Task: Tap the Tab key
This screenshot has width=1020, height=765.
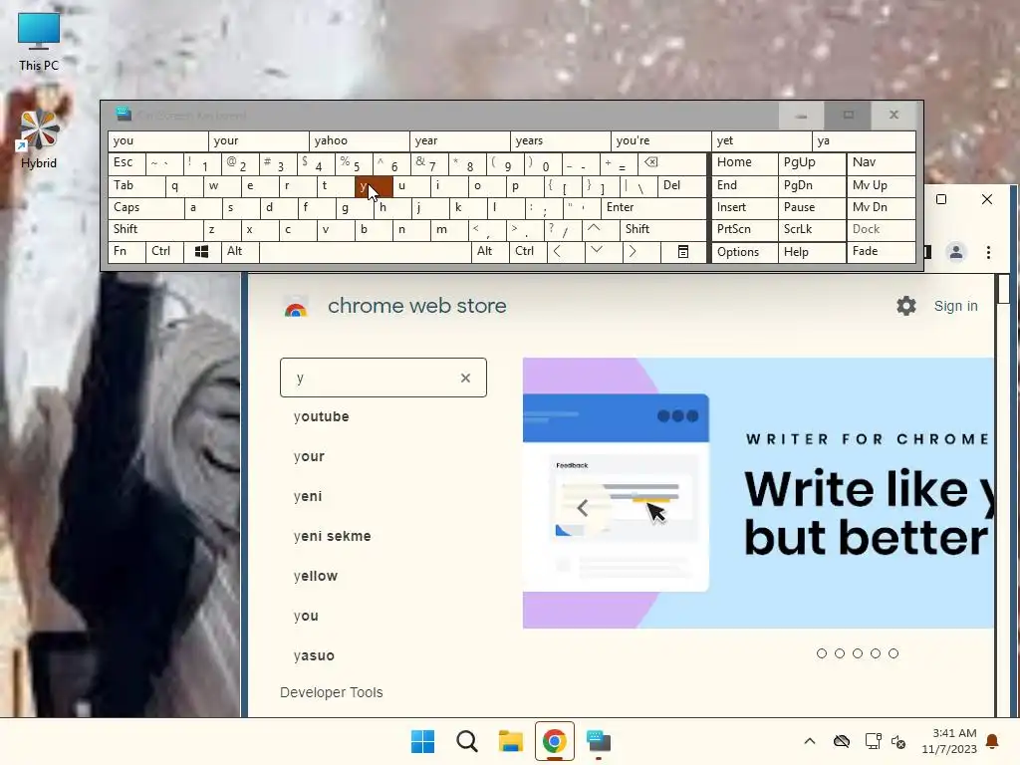Action: tap(136, 185)
